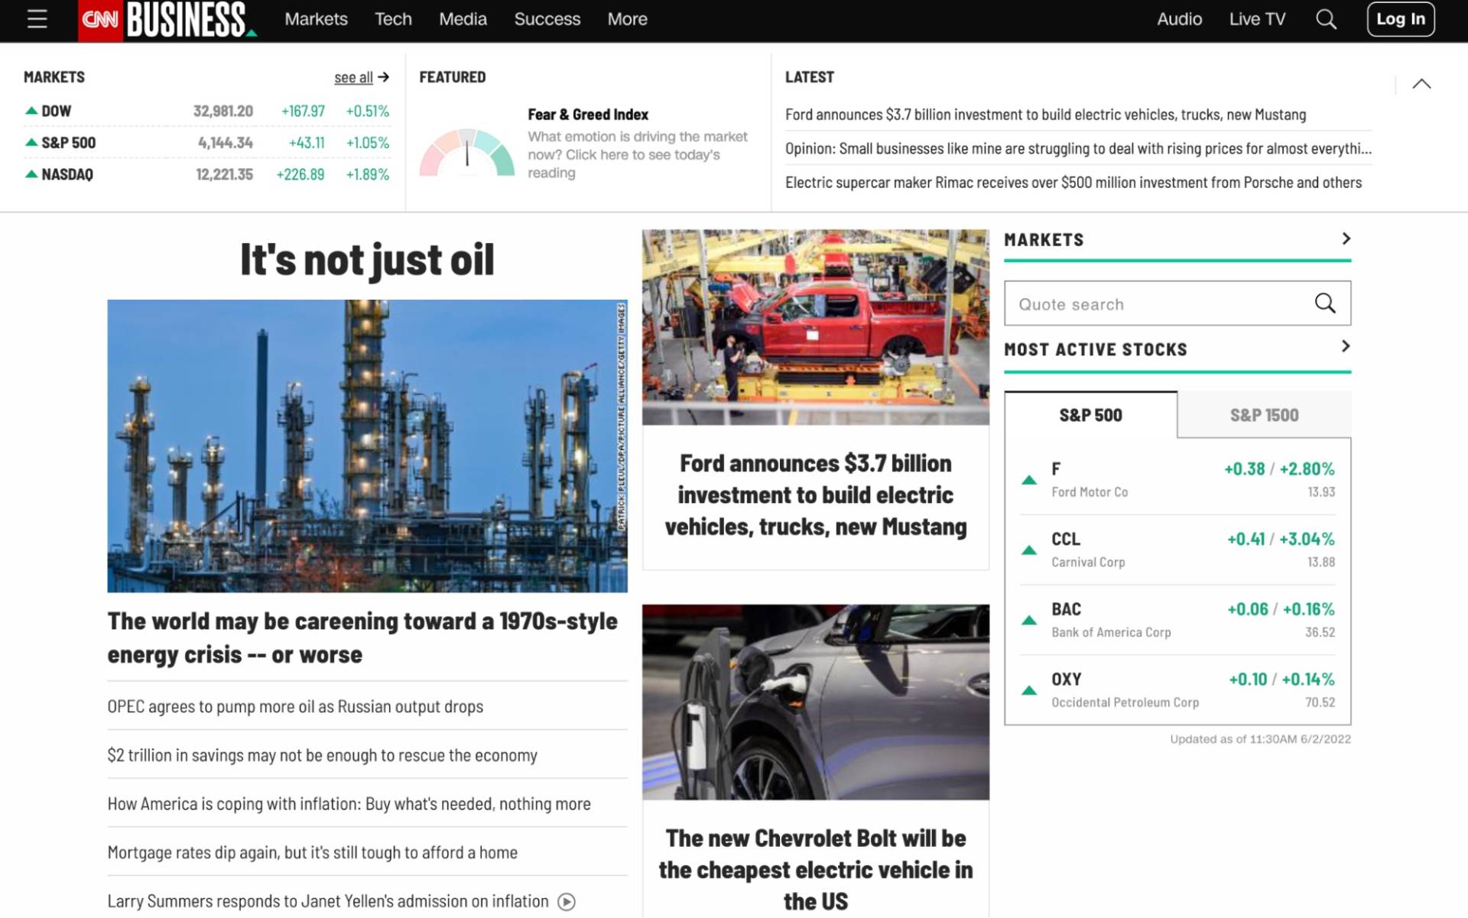Click the CNN Business logo
This screenshot has height=918, width=1468.
[x=168, y=20]
